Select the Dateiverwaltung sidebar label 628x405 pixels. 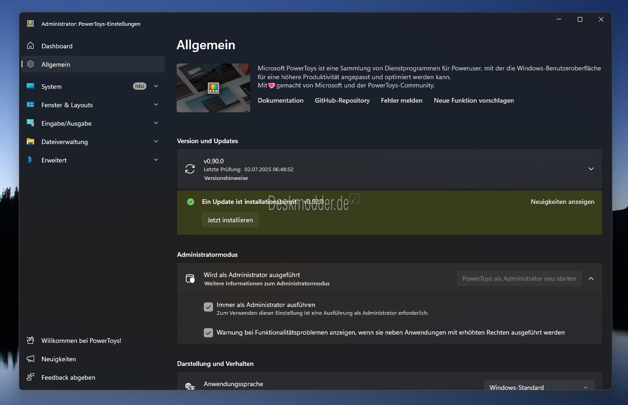pyautogui.click(x=65, y=142)
